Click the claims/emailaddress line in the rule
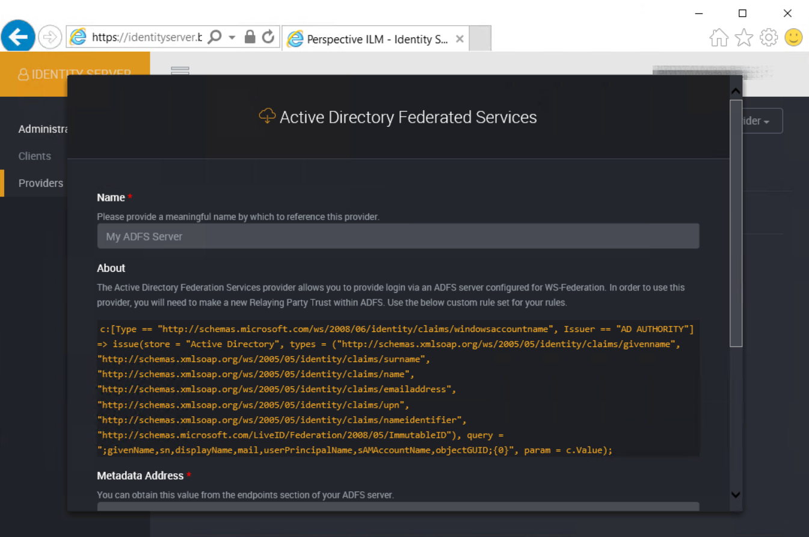The image size is (809, 537). click(277, 389)
